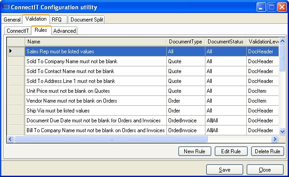
Task: Click the vertical scrollbar up arrow
Action: click(282, 41)
